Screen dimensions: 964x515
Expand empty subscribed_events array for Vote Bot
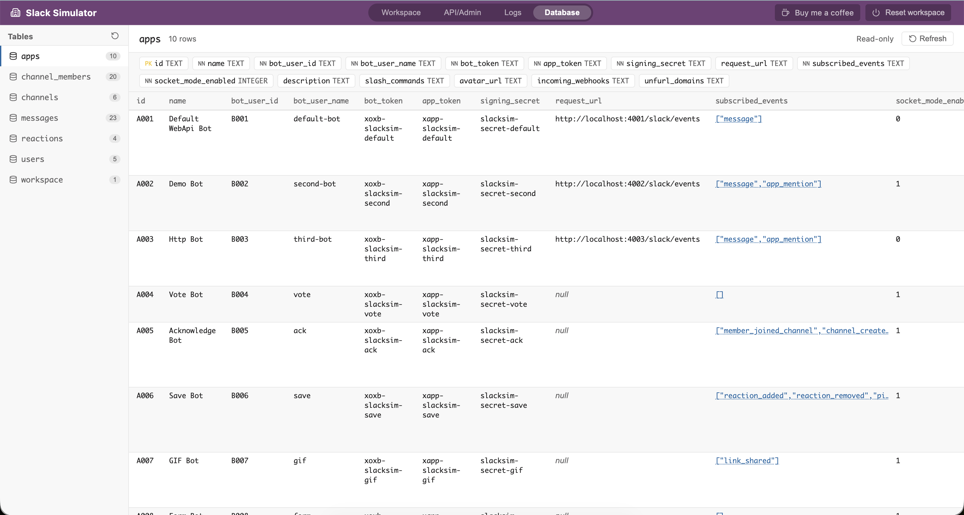[719, 295]
